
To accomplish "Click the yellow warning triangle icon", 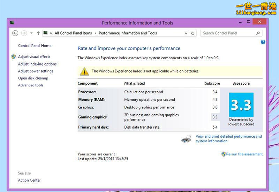I will point(84,71).
